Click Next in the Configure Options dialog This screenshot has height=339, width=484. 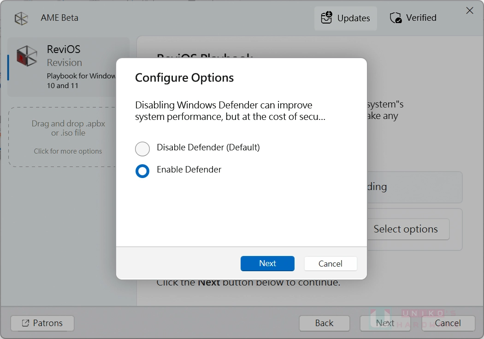pos(267,263)
